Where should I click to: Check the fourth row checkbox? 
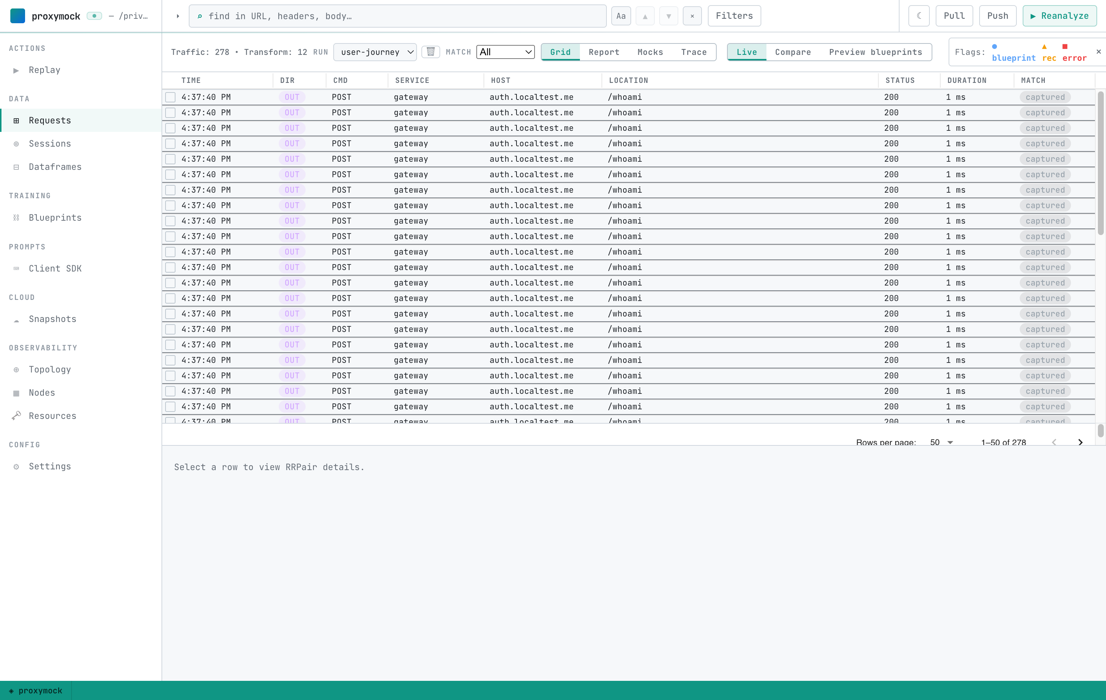170,144
